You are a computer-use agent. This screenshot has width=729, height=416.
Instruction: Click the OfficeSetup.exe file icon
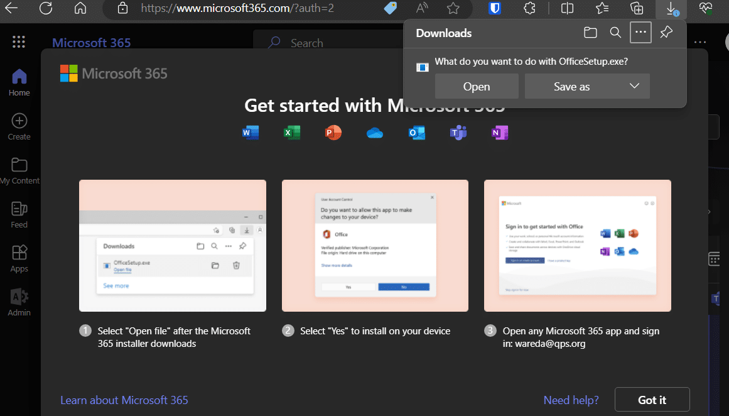[422, 67]
